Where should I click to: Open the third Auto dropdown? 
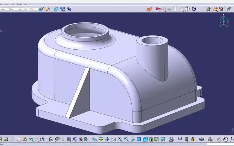pos(21,9)
